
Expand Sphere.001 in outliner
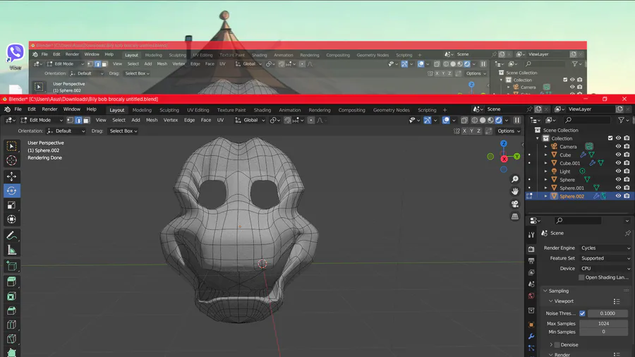point(545,188)
